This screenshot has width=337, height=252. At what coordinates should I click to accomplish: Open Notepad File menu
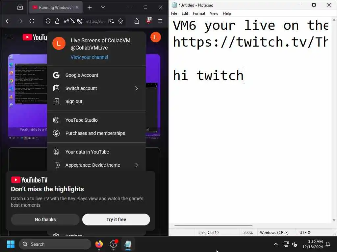tap(174, 13)
